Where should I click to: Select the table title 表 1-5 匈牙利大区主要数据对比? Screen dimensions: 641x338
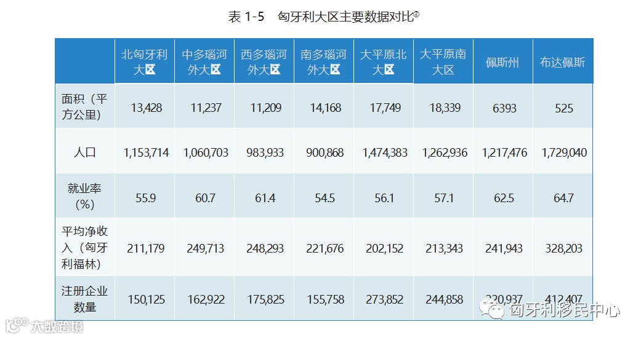(x=323, y=17)
